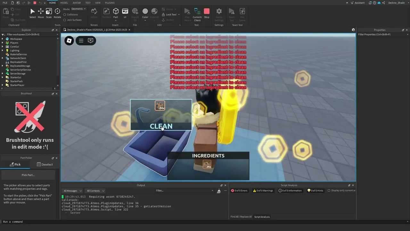Screen dimensions: 410x231
Task: Click the Output Filter field
Action: coord(184,191)
